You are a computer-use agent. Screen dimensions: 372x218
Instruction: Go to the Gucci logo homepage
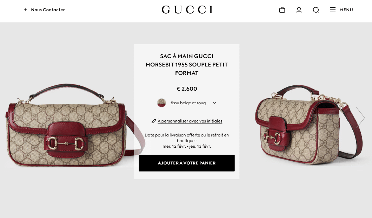[187, 10]
